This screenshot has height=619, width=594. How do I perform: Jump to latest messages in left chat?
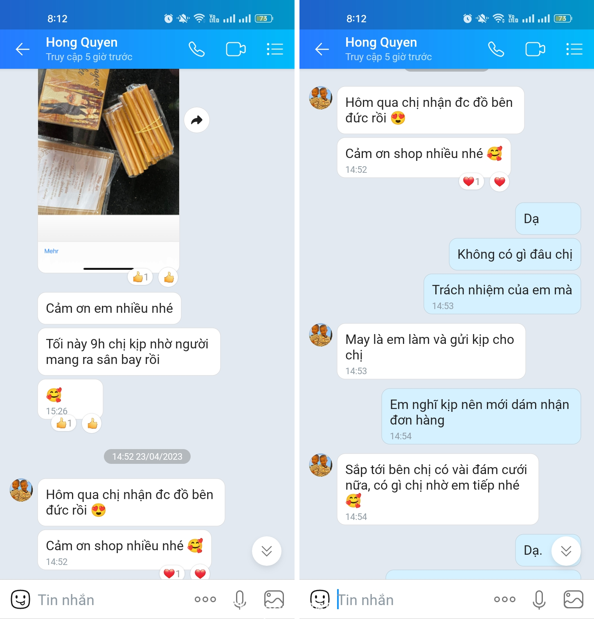click(x=267, y=551)
